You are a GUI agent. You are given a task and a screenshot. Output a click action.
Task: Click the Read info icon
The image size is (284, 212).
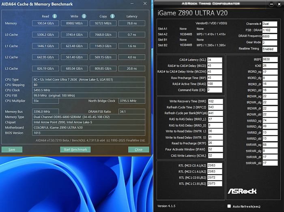[x=54, y=16]
